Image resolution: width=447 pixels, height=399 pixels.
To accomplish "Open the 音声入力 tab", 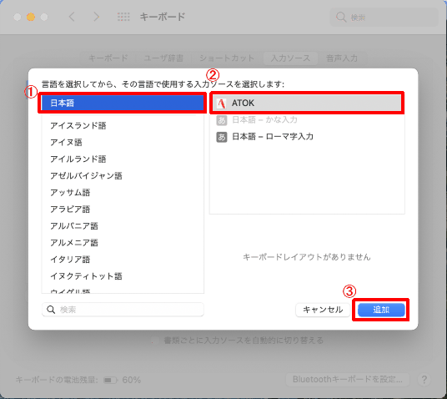I will (342, 58).
